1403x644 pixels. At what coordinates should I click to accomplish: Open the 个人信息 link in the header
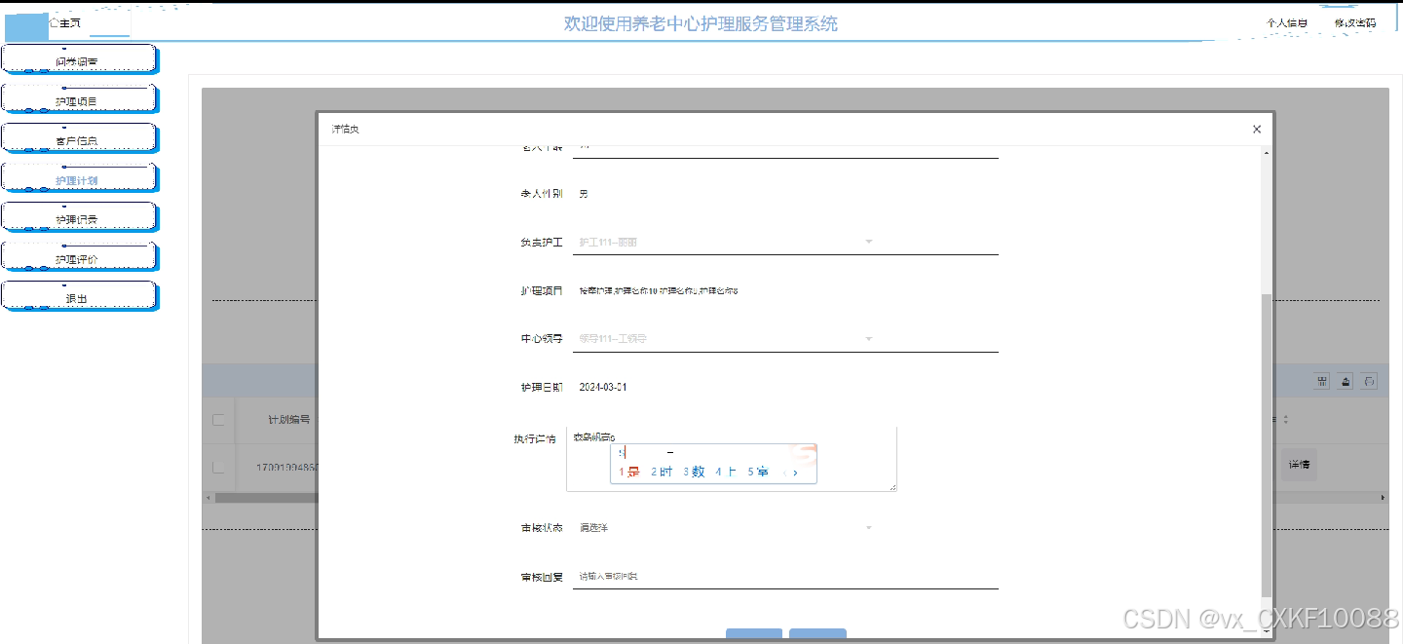click(x=1286, y=23)
